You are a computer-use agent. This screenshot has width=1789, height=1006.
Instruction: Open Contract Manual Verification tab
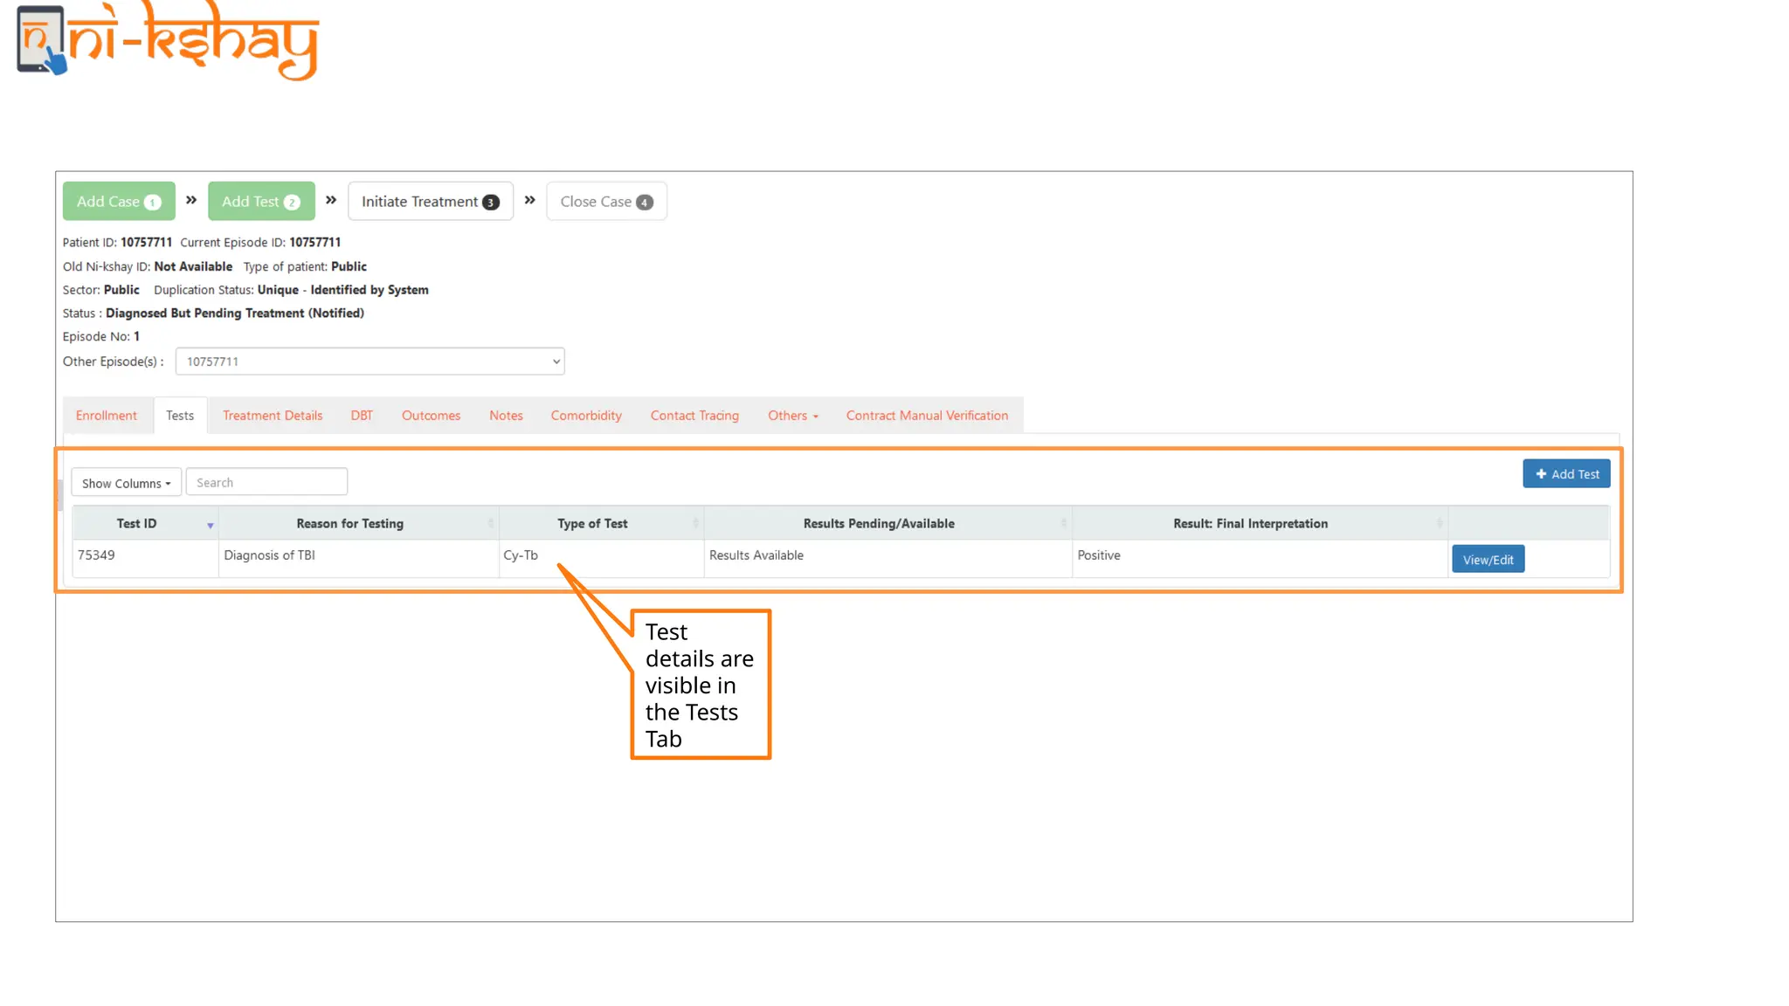[x=927, y=416]
